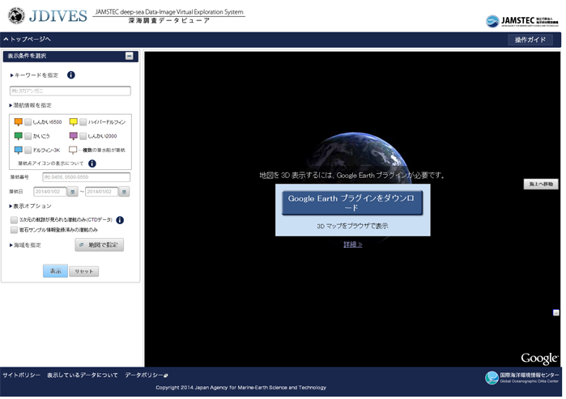Viewport: 566px width, 399px height.
Task: Click the Google logo on the map
Action: point(539,358)
